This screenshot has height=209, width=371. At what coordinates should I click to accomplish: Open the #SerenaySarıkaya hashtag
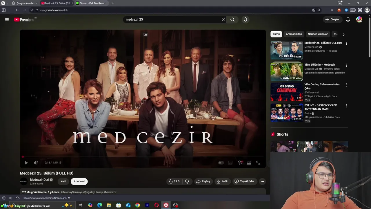71,192
